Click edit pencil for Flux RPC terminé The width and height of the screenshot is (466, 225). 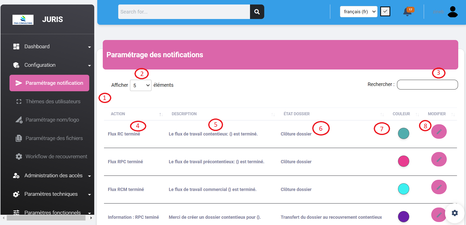click(x=439, y=159)
